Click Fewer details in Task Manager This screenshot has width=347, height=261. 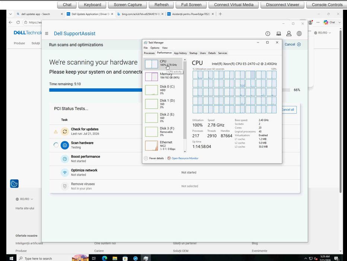(x=154, y=158)
